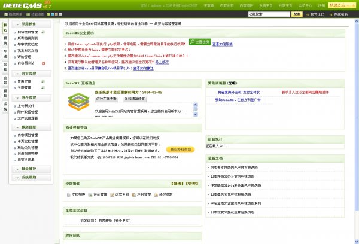The image size is (359, 244).
Task: Expand the 系统帮助 sidebar group
Action: point(31,178)
